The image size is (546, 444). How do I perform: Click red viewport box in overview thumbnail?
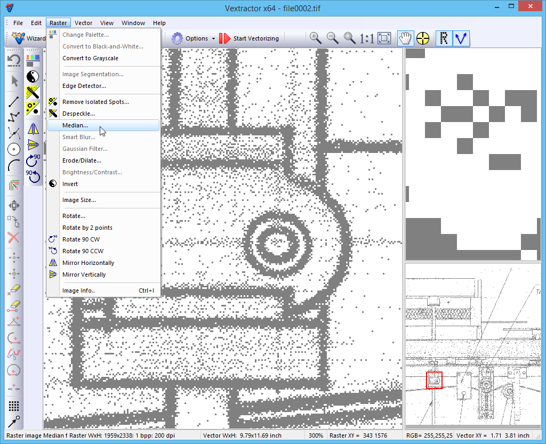(435, 380)
